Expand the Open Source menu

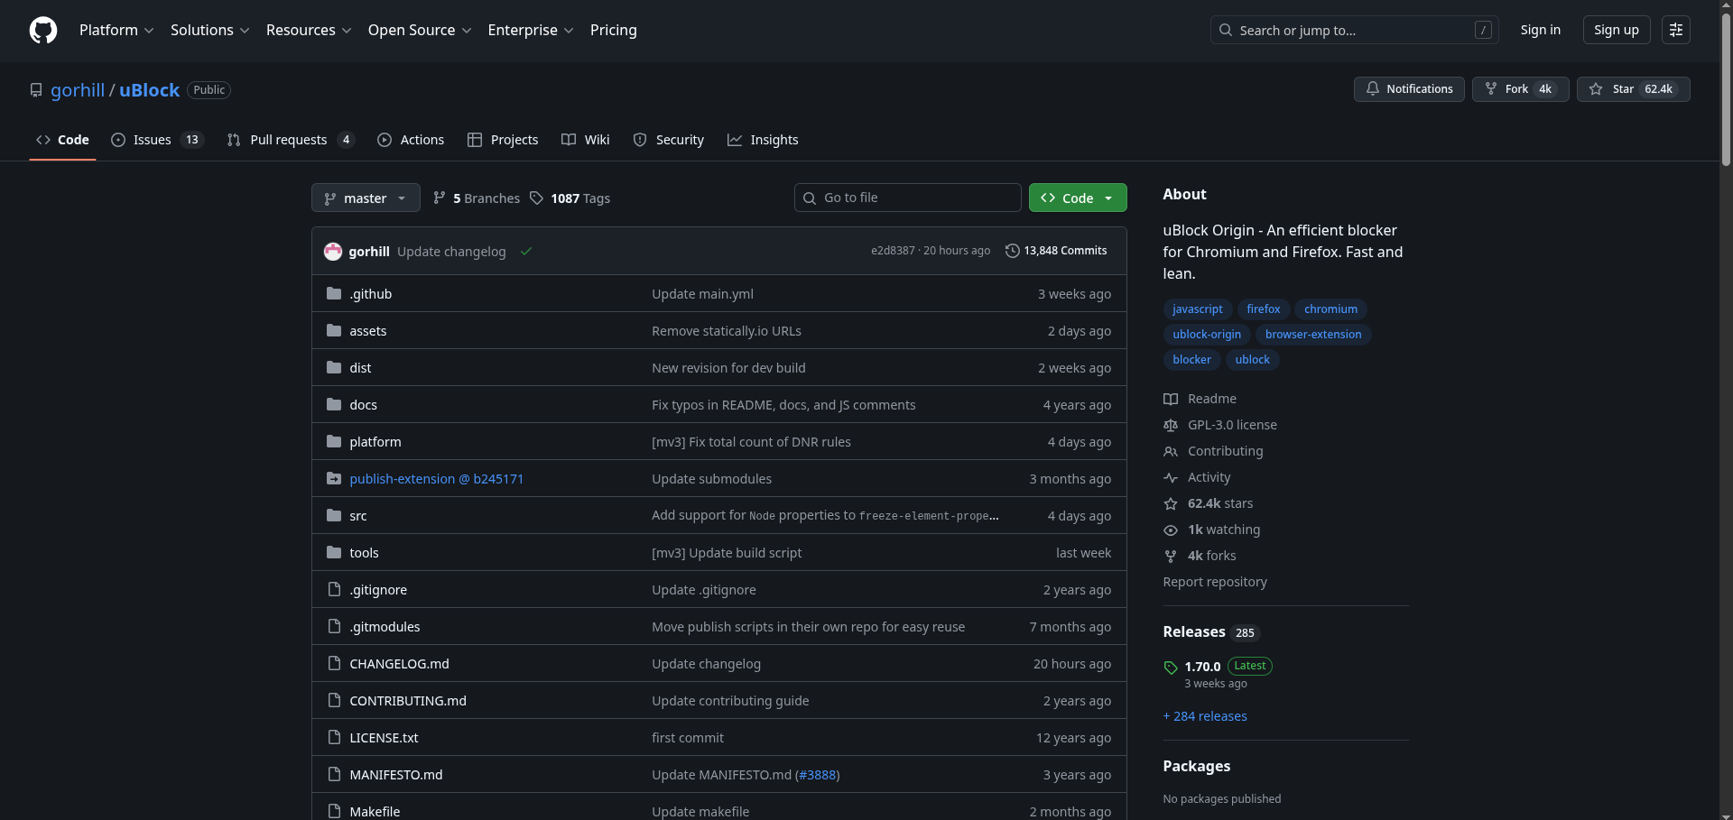pos(420,30)
